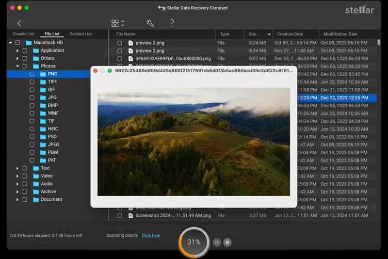The height and width of the screenshot is (259, 388).
Task: Stop the running scan
Action: [x=227, y=242]
